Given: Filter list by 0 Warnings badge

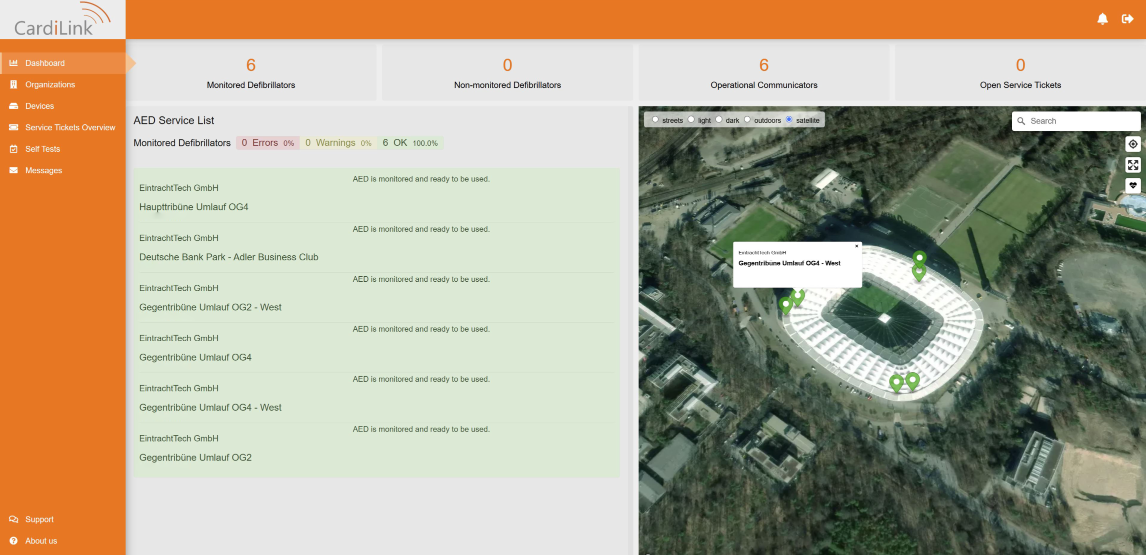Looking at the screenshot, I should (x=338, y=143).
